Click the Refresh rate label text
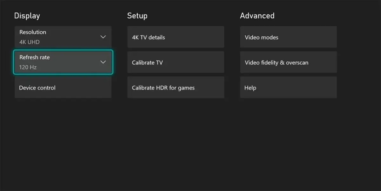Image resolution: width=381 pixels, height=191 pixels. pos(35,57)
